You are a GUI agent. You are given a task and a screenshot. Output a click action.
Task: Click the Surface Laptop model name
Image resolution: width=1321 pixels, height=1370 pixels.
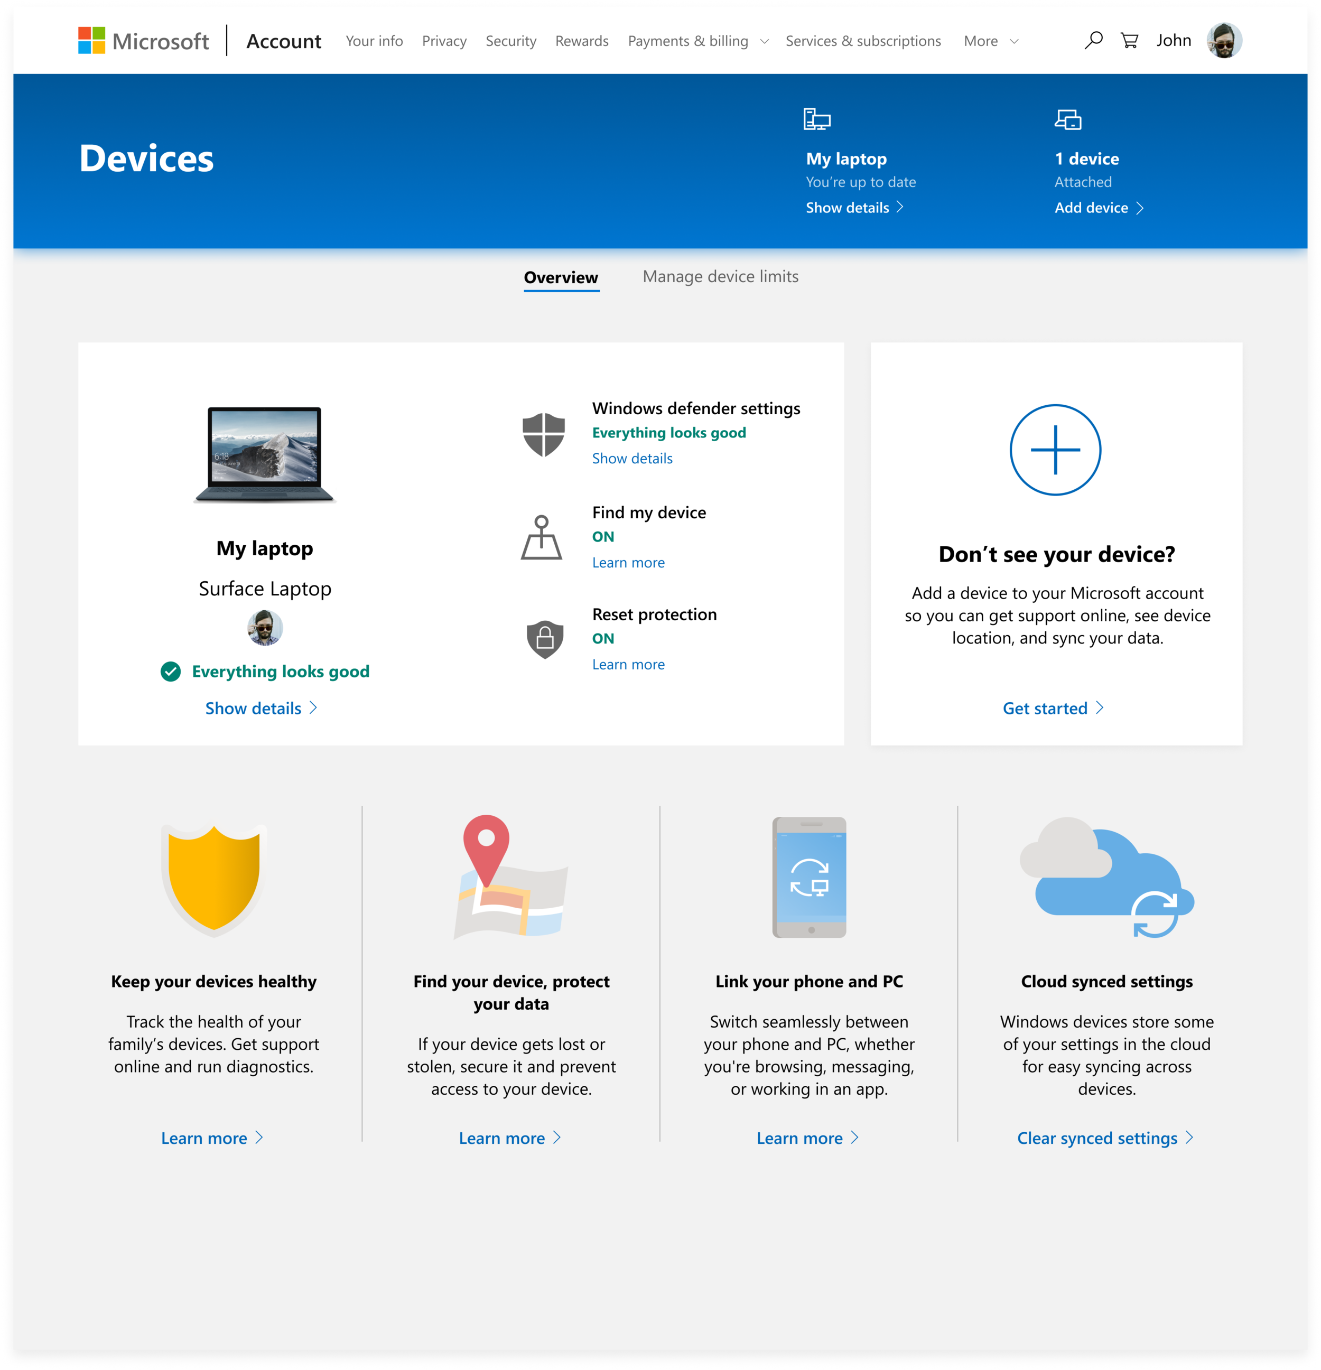(265, 589)
